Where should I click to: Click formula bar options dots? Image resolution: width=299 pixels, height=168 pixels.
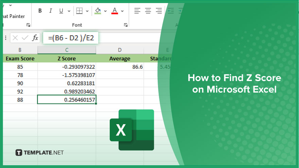click(x=6, y=38)
